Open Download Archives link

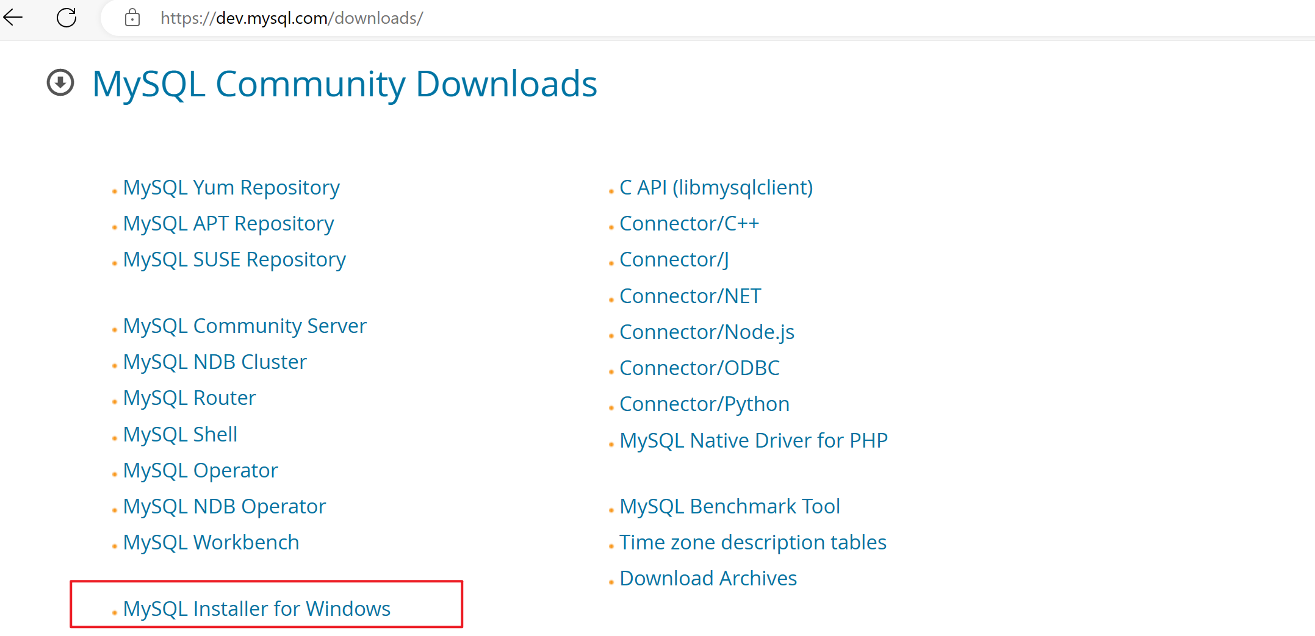pyautogui.click(x=708, y=579)
